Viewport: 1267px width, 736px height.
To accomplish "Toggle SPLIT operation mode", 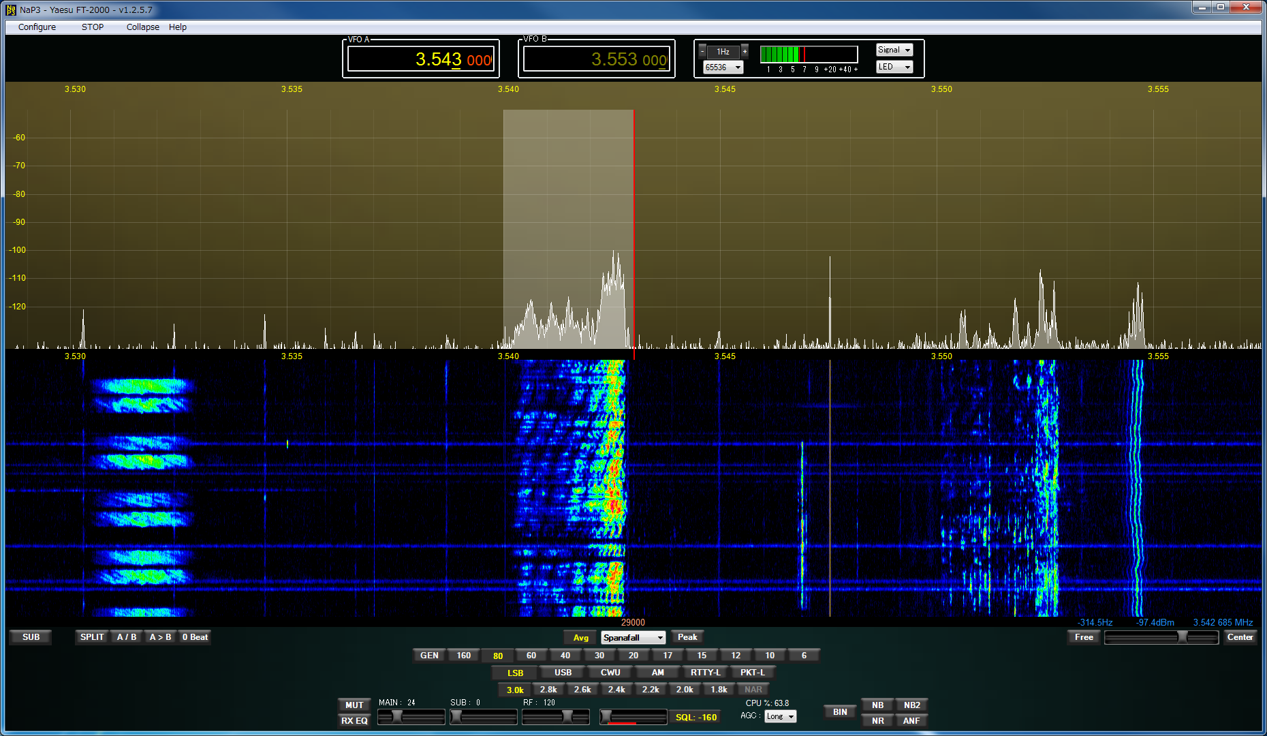I will coord(92,637).
